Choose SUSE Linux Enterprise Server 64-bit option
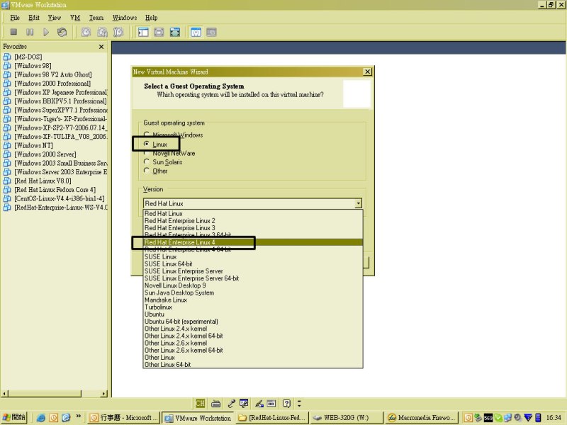This screenshot has width=567, height=425. coord(253,278)
